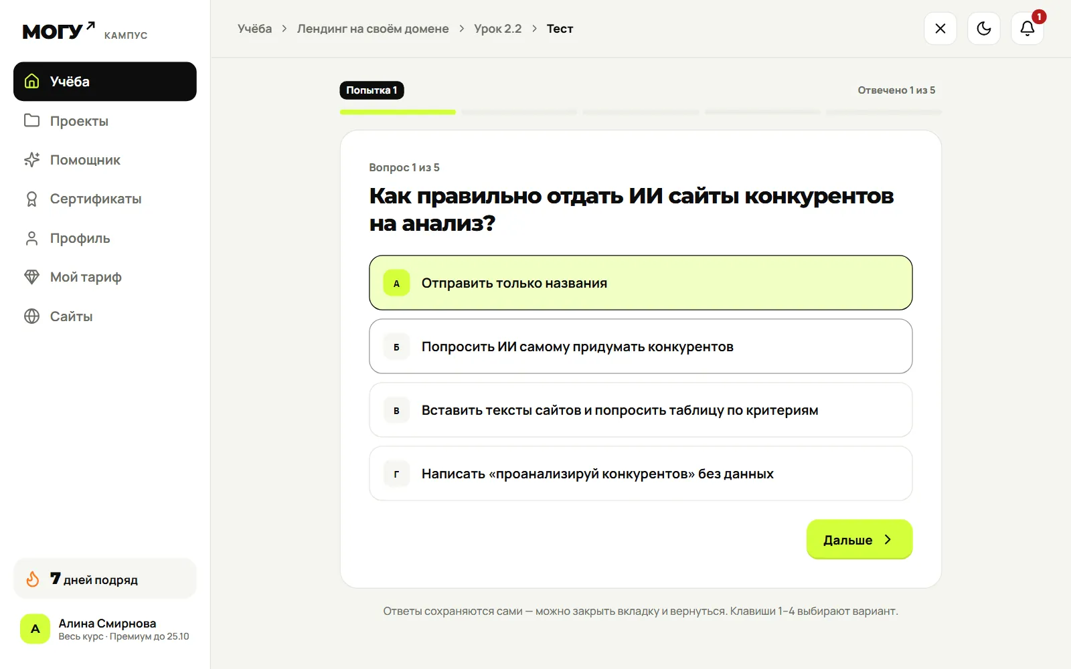The height and width of the screenshot is (669, 1071).
Task: Click the person icon for Профиль
Action: click(31, 238)
